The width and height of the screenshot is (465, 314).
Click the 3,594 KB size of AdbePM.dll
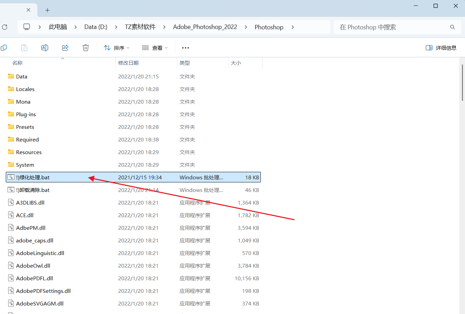click(249, 228)
